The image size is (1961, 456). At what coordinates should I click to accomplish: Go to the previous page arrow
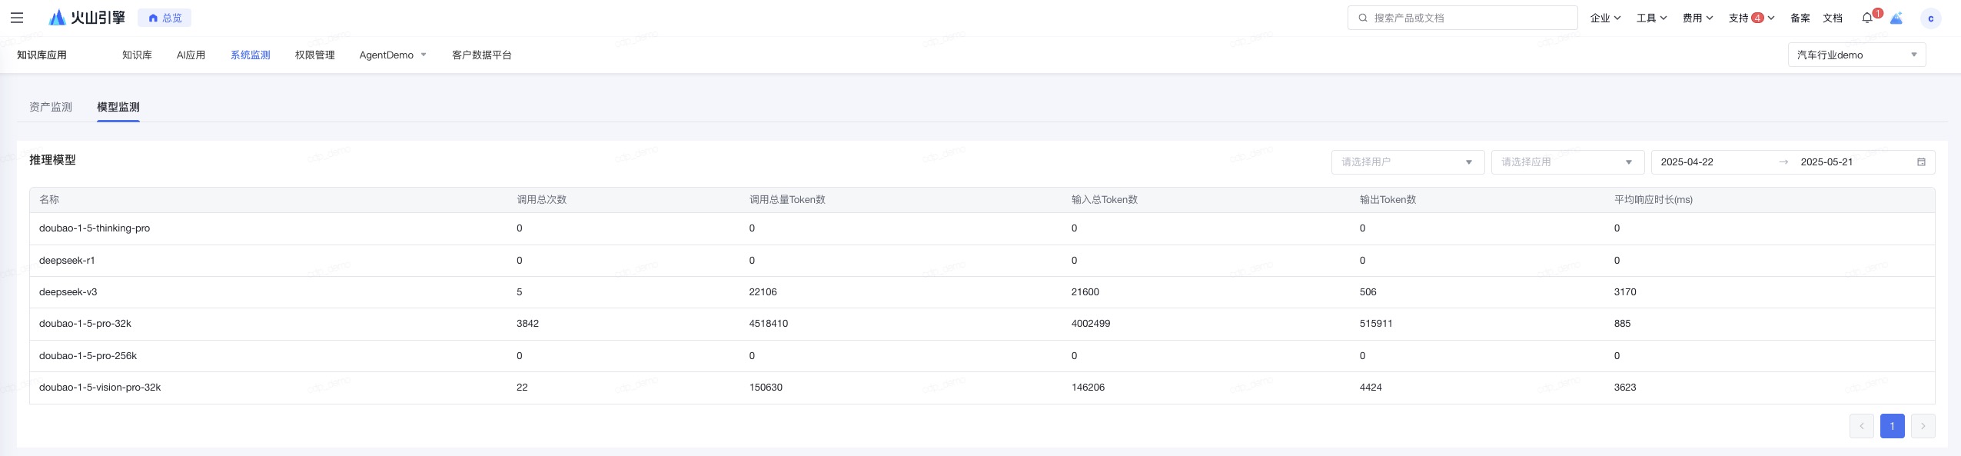coord(1861,426)
